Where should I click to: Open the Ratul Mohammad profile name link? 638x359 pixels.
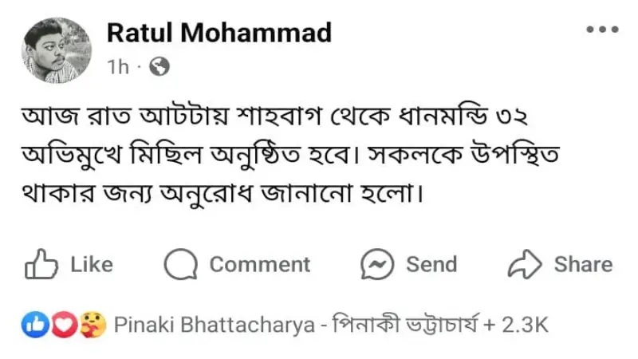coord(219,33)
